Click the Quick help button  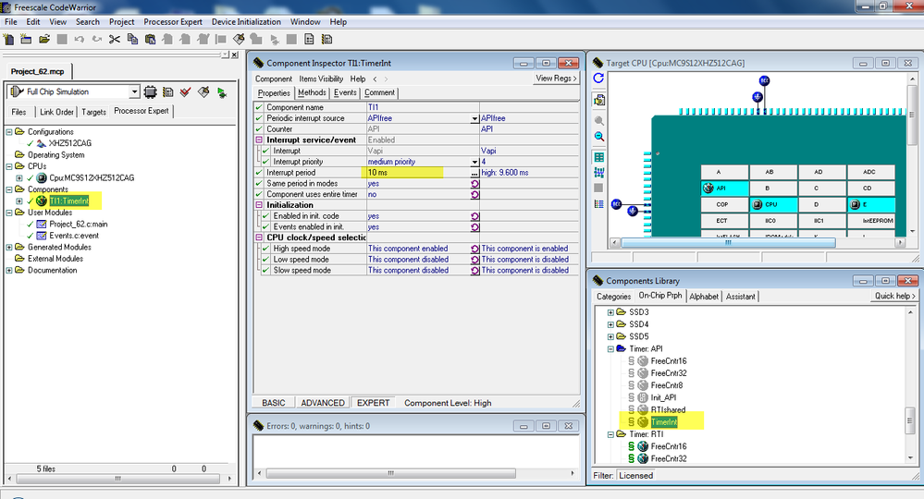894,296
